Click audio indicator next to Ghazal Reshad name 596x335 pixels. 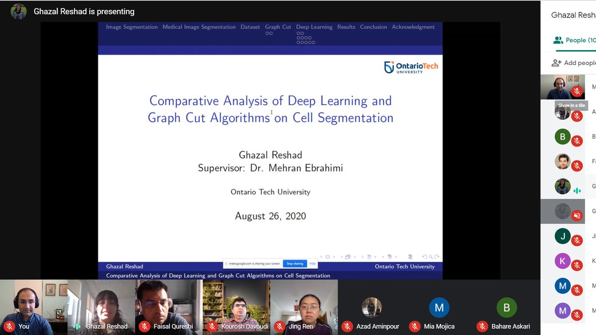point(76,326)
